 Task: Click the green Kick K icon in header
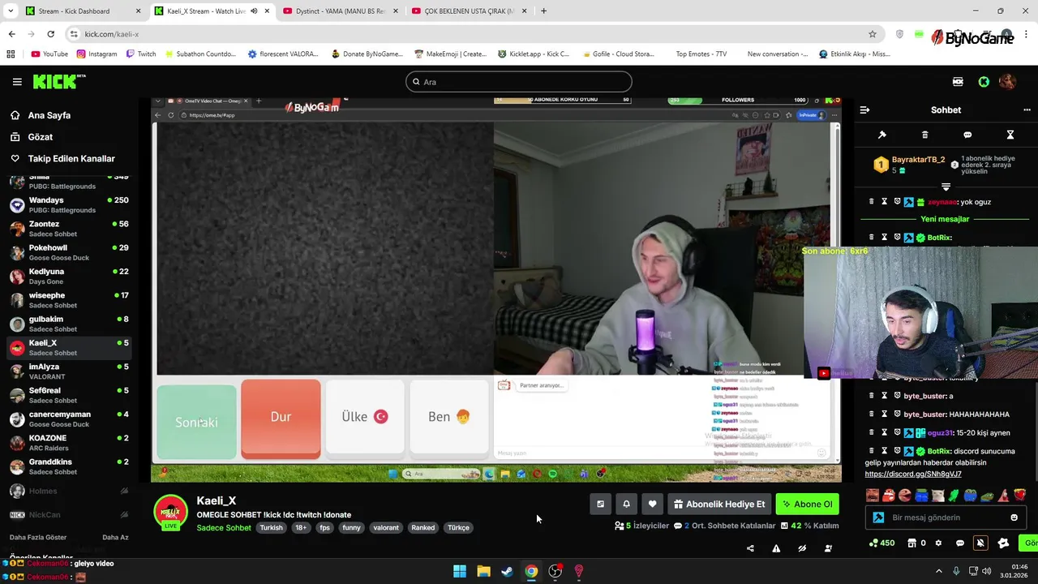[984, 82]
